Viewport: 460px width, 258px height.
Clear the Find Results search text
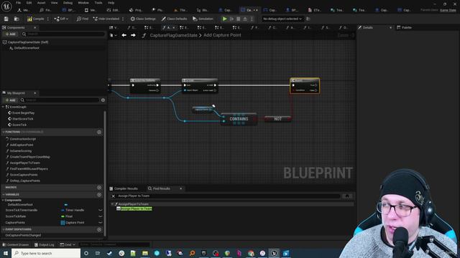tap(114, 196)
